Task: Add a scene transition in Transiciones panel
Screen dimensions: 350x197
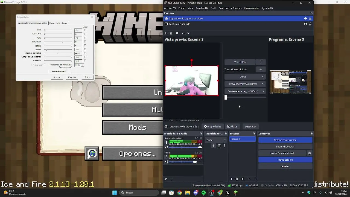Action: [214, 146]
